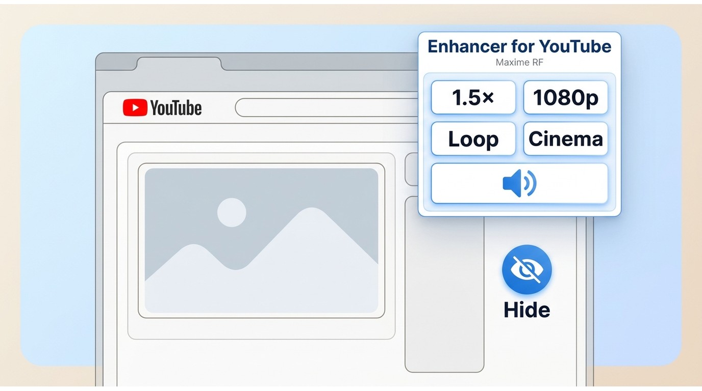
Task: Click the YouTube logo
Action: coord(162,108)
